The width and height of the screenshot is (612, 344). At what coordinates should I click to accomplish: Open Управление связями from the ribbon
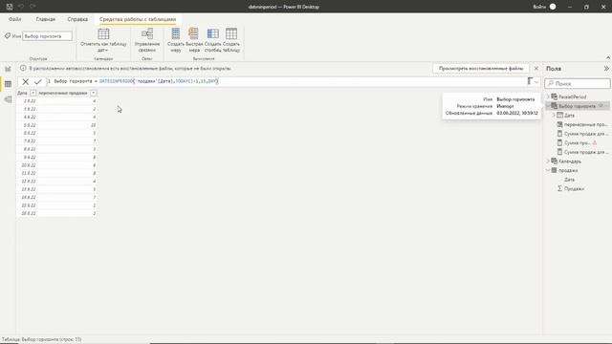[x=147, y=40]
